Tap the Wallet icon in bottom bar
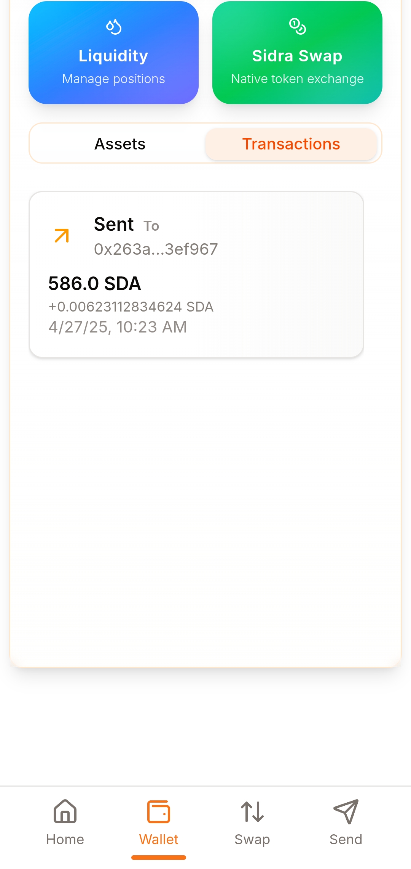The width and height of the screenshot is (411, 869). (159, 811)
